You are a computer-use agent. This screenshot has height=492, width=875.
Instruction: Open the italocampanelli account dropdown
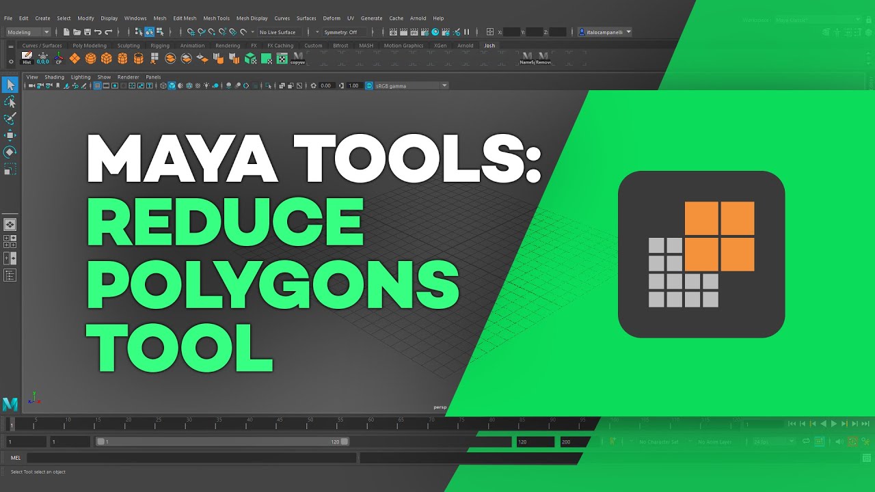[604, 32]
